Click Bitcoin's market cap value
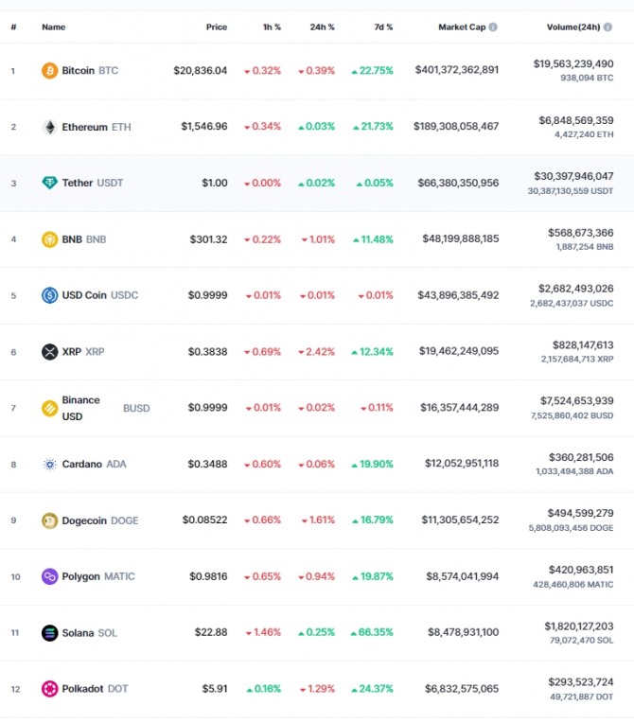Screen dimensions: 634x723 (456, 70)
